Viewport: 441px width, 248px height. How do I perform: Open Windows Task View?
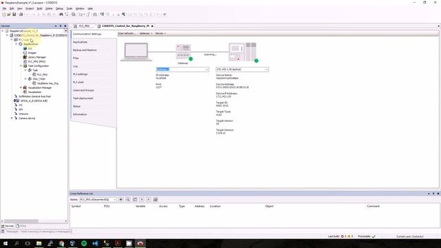click(28, 243)
